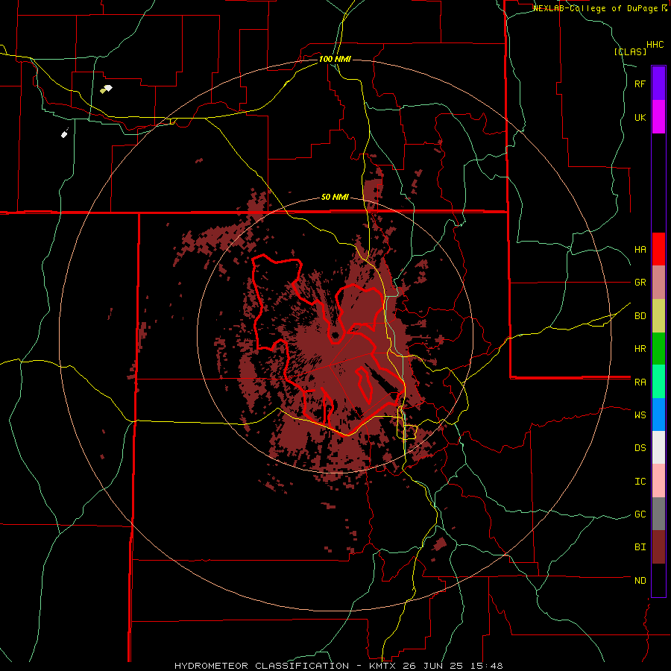Click the BI legend label
671x671 pixels.
pos(640,547)
